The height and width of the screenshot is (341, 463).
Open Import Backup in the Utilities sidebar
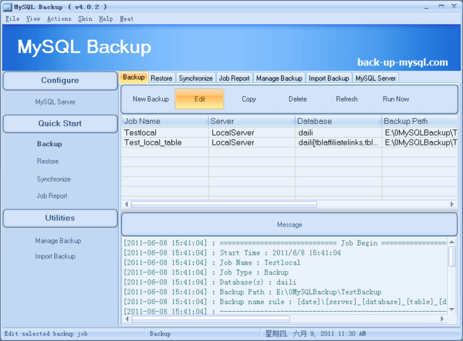[55, 257]
